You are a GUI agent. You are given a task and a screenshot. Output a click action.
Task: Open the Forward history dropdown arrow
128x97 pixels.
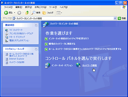click(23, 13)
